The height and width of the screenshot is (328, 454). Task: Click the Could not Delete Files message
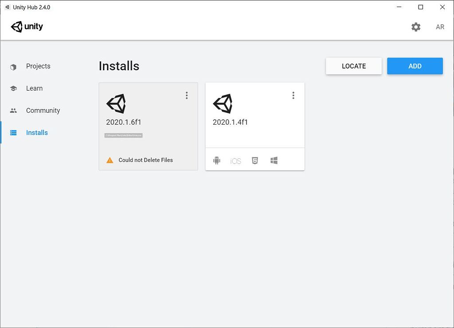tap(145, 160)
